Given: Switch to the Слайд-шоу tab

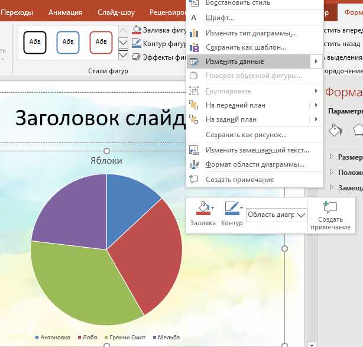Looking at the screenshot, I should click(116, 12).
